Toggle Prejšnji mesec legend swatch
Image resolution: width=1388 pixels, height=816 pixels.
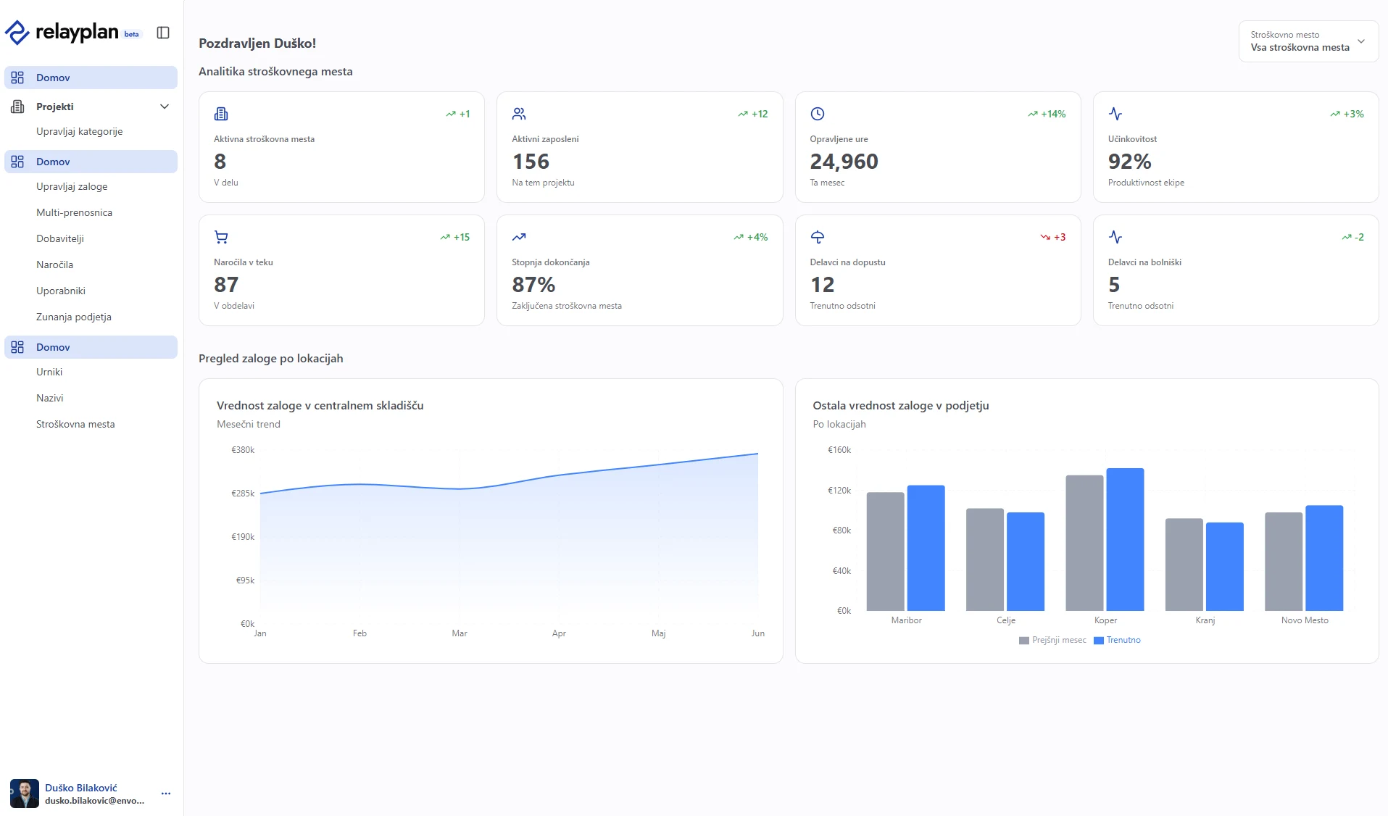tap(1024, 641)
